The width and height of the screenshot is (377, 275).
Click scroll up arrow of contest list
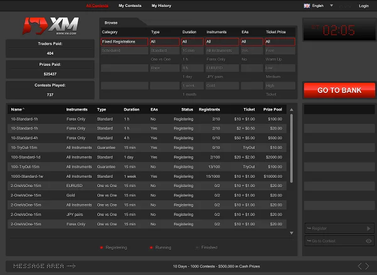292,110
